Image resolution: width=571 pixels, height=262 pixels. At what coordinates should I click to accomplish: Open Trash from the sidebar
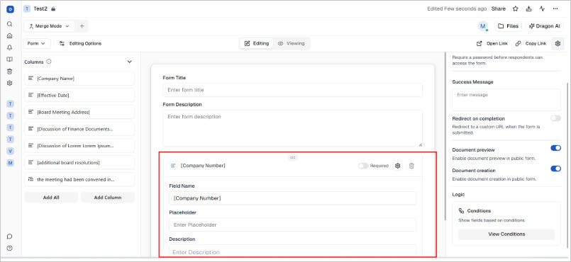click(10, 72)
